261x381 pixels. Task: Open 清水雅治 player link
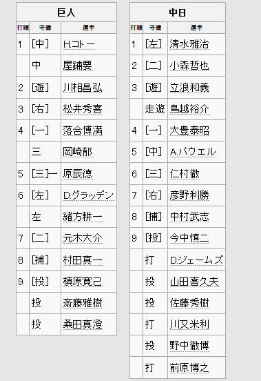click(x=189, y=44)
